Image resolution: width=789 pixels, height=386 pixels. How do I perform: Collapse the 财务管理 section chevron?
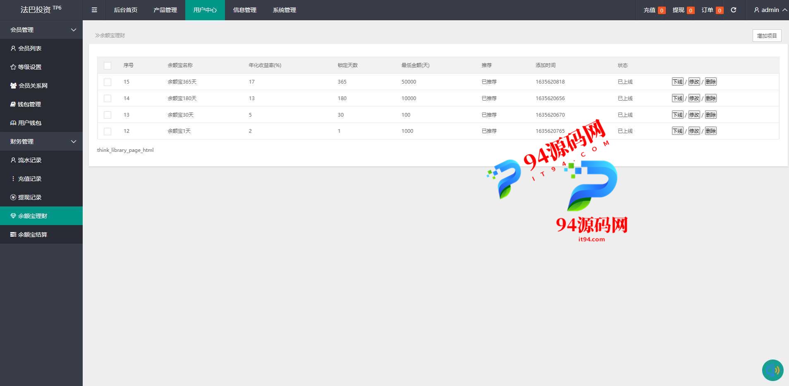click(x=74, y=141)
